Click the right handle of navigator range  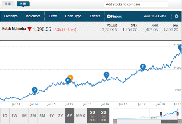click(177, 114)
